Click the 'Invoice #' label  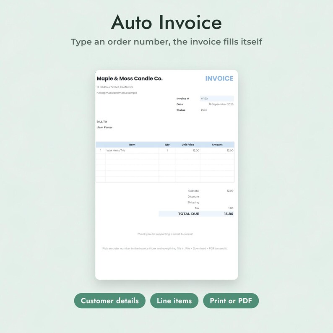point(182,99)
